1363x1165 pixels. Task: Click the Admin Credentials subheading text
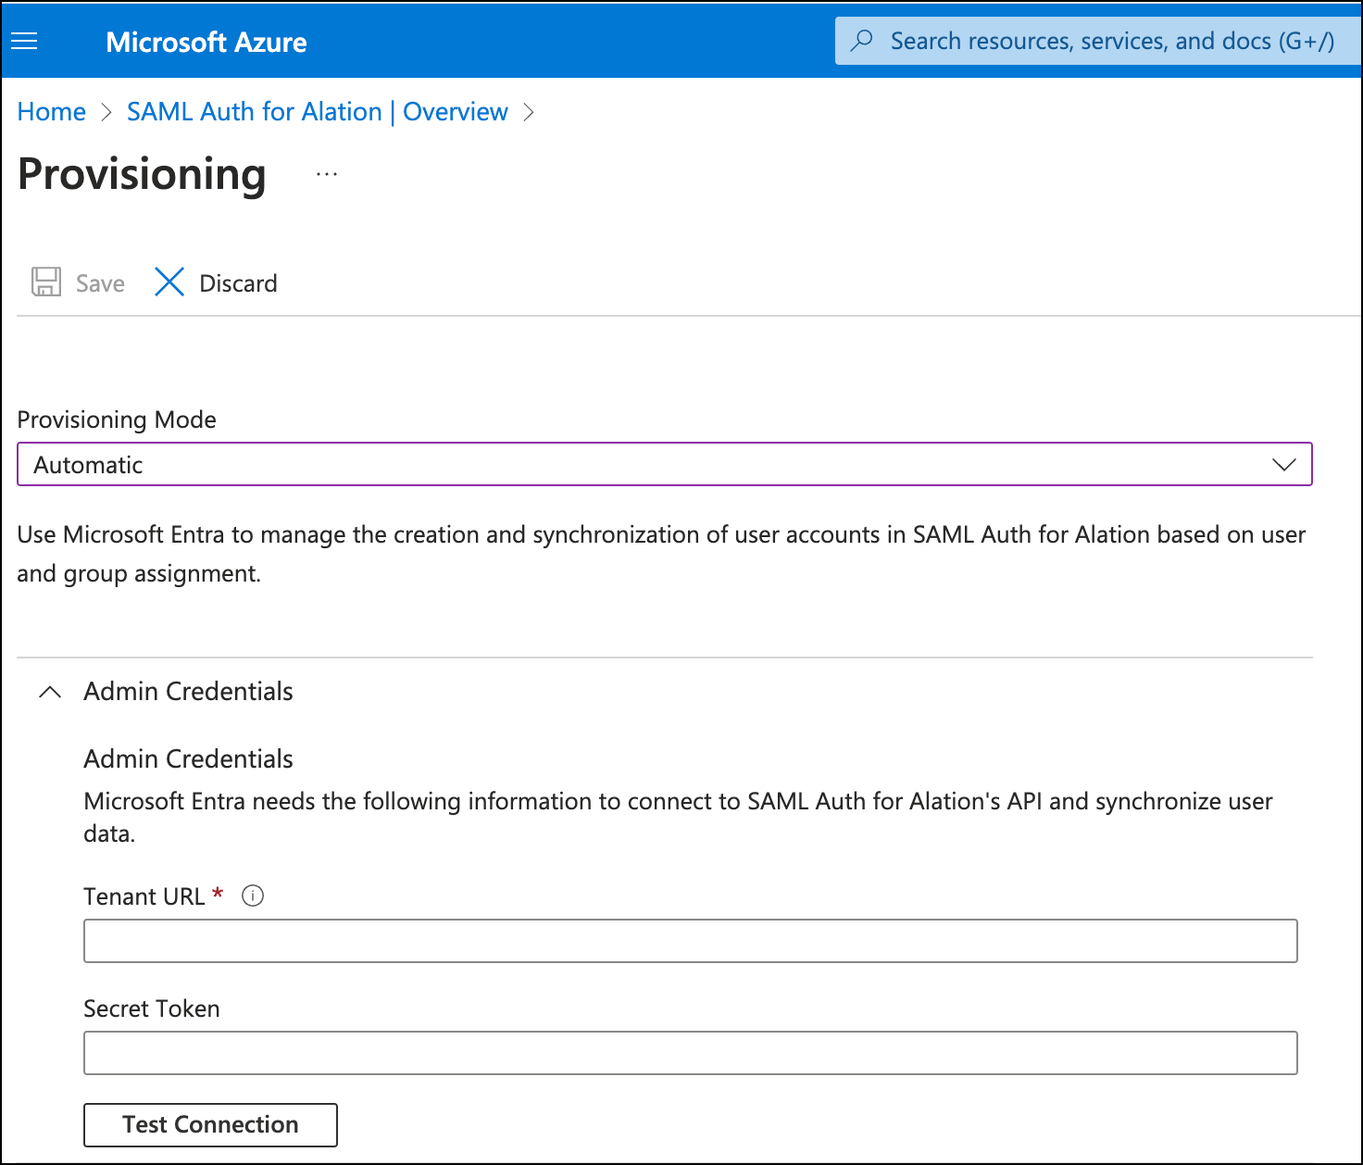click(x=188, y=759)
